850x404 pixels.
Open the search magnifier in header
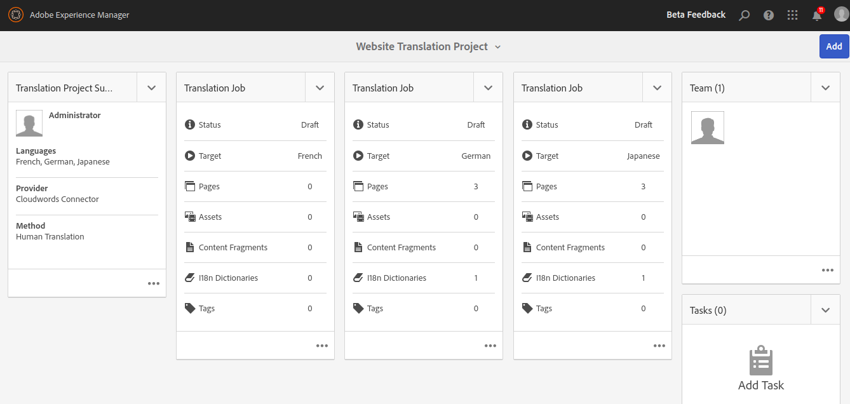744,15
